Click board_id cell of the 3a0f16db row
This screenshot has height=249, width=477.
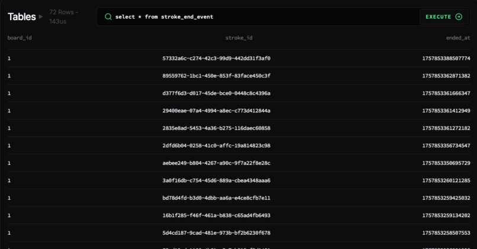coord(9,180)
